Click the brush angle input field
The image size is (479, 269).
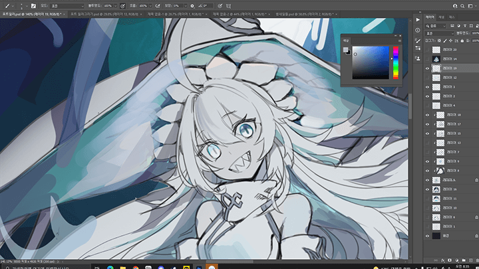tap(208, 6)
